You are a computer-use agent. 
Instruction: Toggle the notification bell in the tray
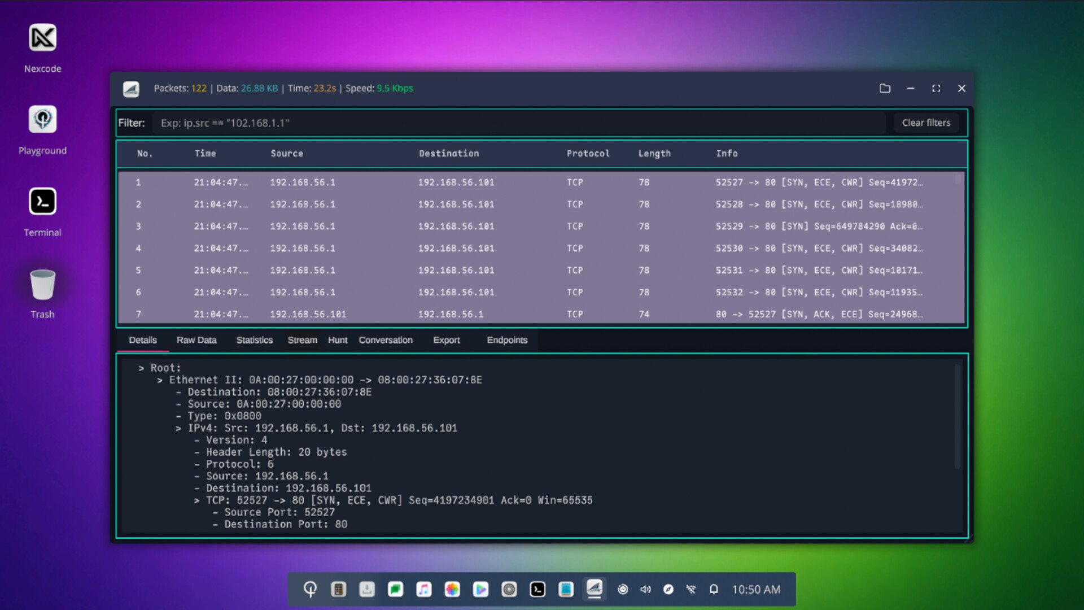tap(714, 589)
